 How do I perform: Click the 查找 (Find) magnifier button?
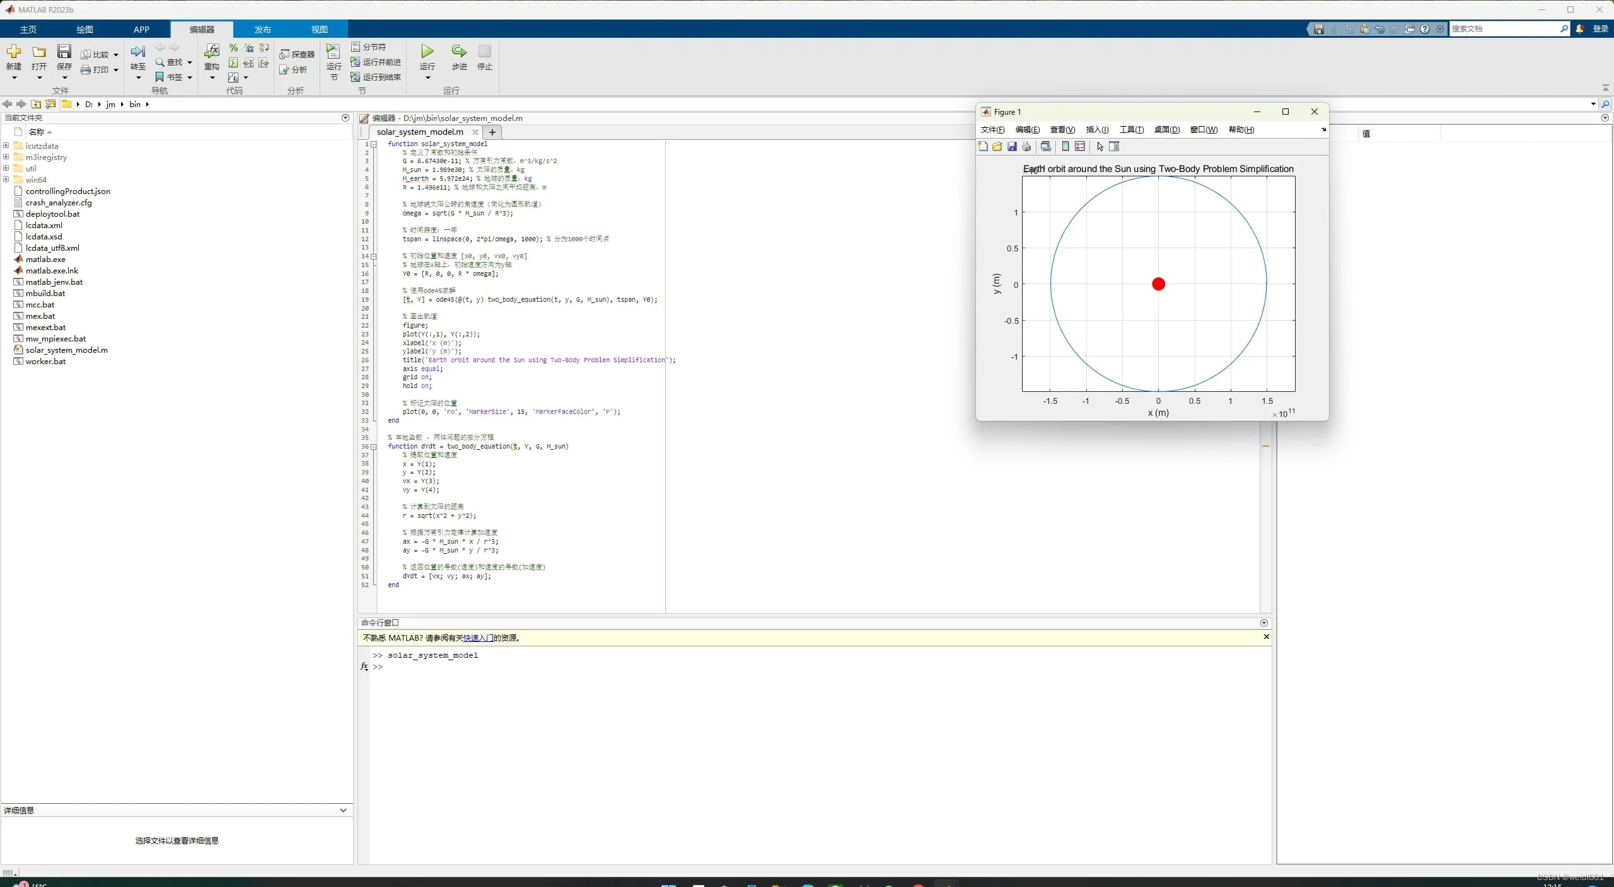click(x=169, y=62)
